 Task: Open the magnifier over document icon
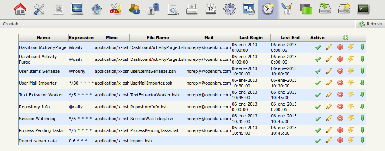(173, 9)
